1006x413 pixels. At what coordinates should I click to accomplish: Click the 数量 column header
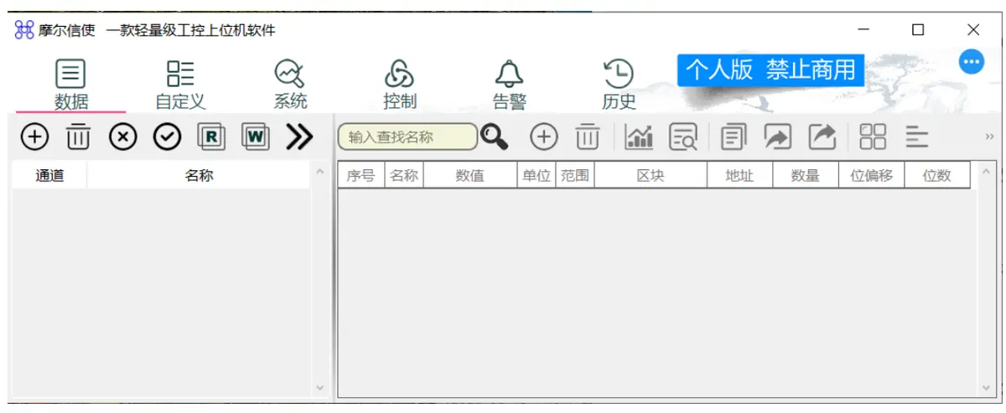click(805, 176)
